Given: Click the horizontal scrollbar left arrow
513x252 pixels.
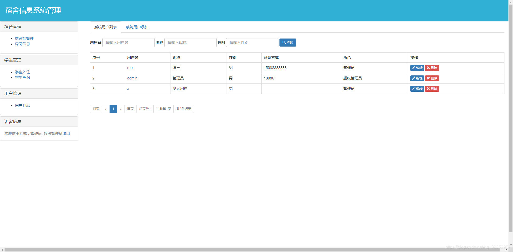Looking at the screenshot, I should pos(2,250).
